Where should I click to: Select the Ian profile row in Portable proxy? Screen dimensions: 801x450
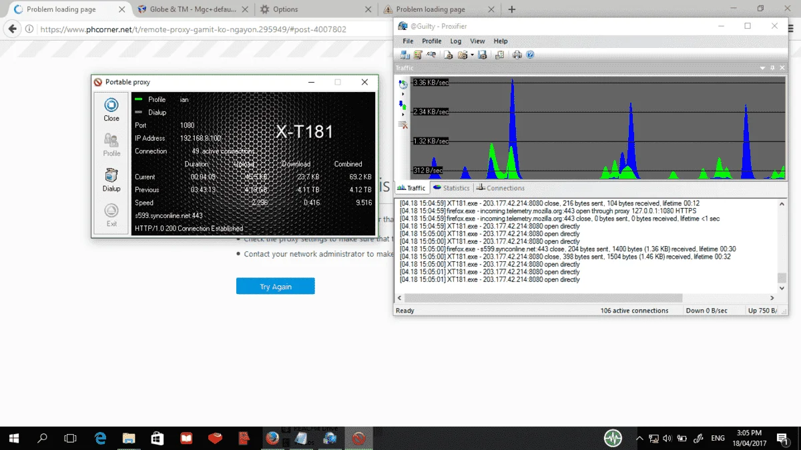pos(162,99)
